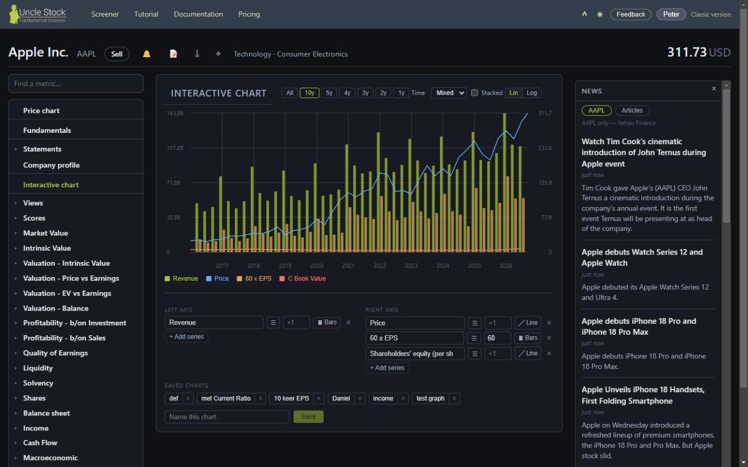Remove the 60 x EPS series
Screen dimensions: 748x467
pos(549,338)
